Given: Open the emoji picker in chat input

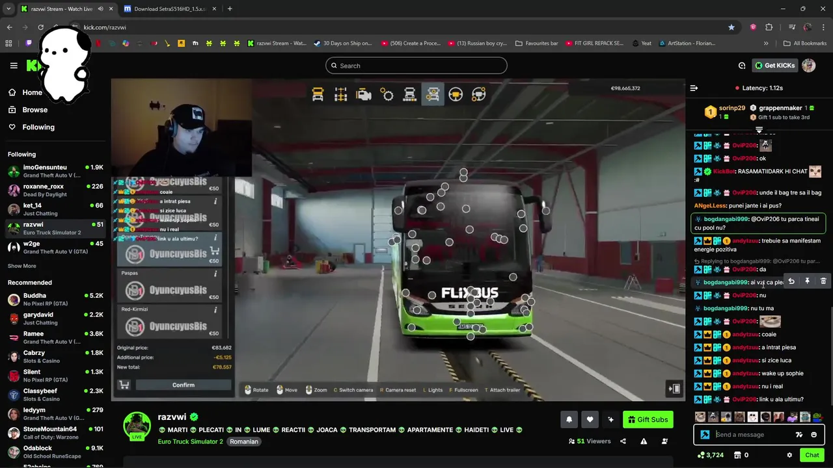Looking at the screenshot, I should (813, 435).
